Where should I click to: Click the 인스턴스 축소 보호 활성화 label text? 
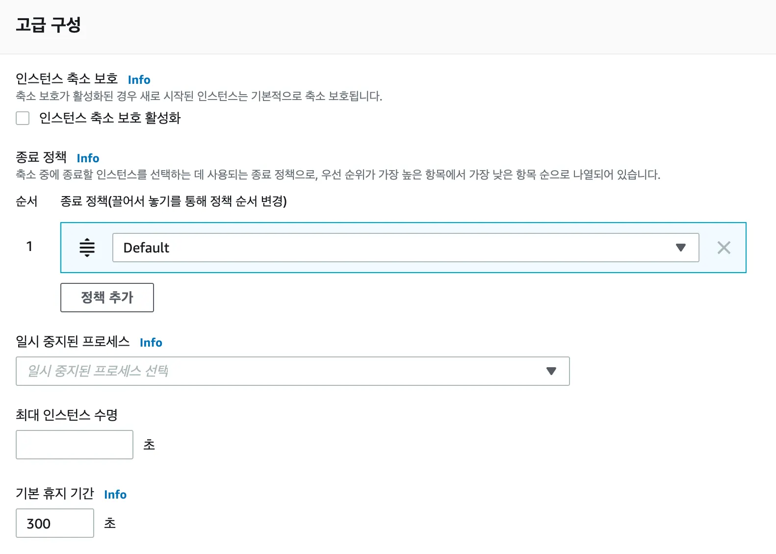[110, 118]
